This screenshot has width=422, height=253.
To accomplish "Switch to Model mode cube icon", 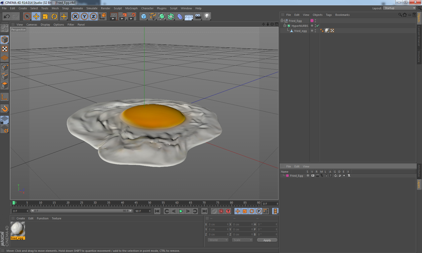I will click(x=5, y=40).
